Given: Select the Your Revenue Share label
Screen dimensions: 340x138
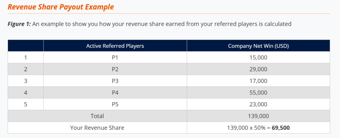Looking at the screenshot, I should point(97,127).
